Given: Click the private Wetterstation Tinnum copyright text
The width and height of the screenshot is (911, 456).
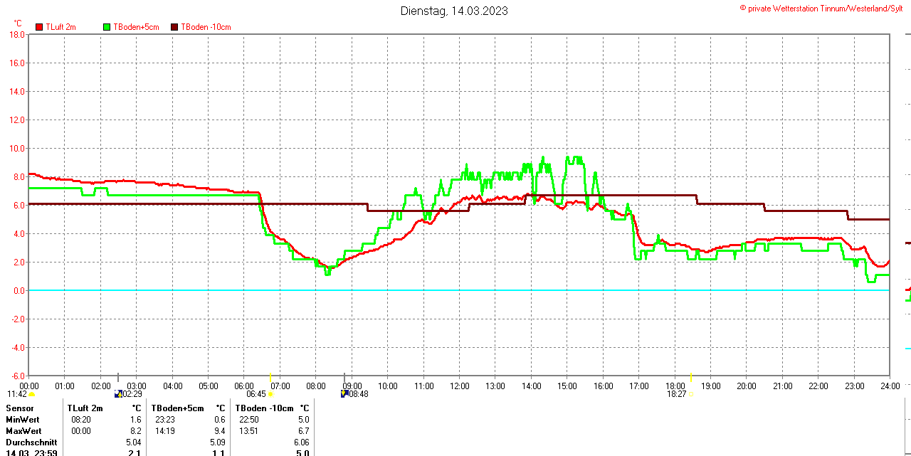Looking at the screenshot, I should (x=821, y=8).
